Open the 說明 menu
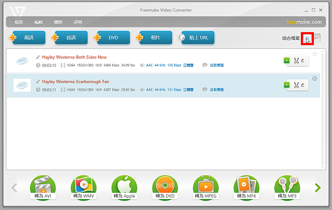 point(78,22)
